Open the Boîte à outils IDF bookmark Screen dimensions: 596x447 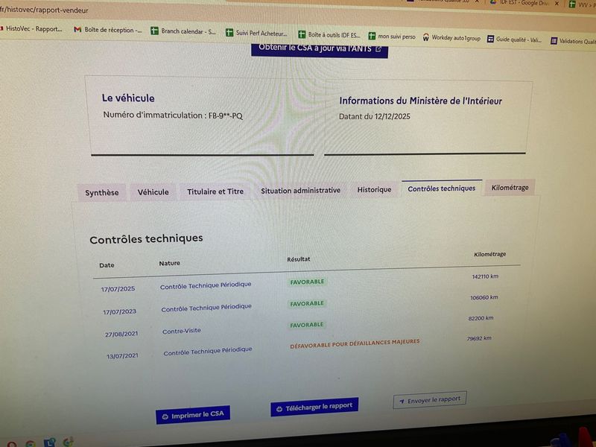coord(329,35)
